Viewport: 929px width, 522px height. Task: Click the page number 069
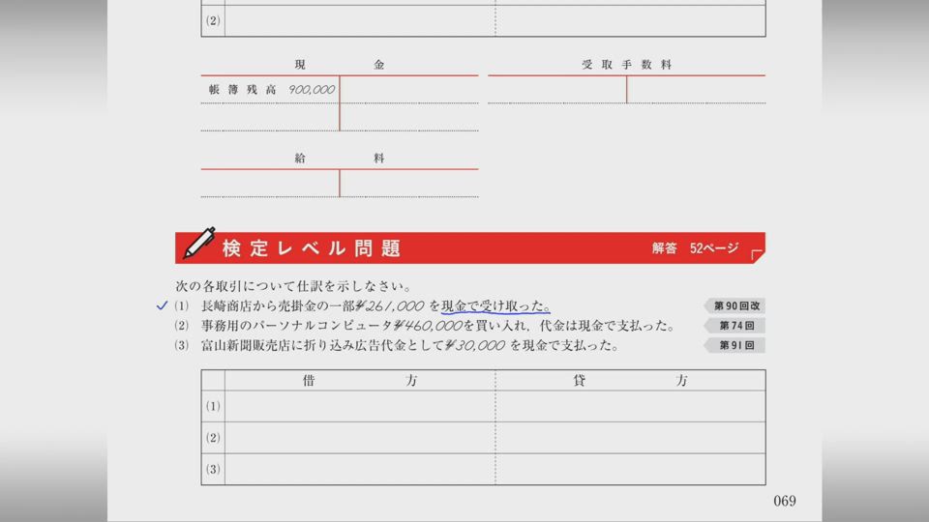coord(784,501)
